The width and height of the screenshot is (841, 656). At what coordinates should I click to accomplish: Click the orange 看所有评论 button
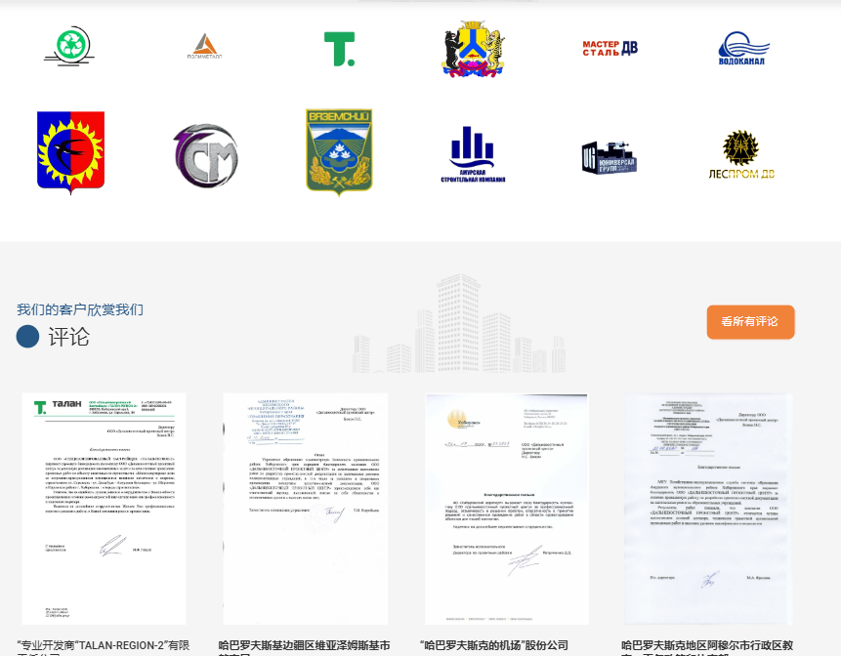(x=750, y=321)
